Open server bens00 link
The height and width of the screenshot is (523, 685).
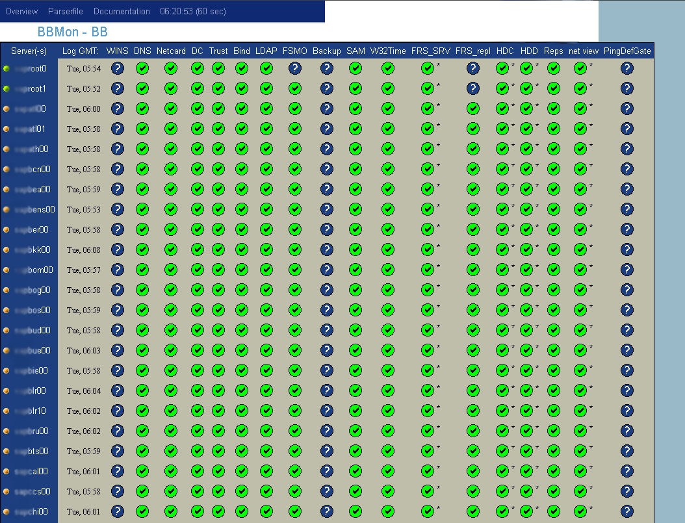click(x=35, y=209)
